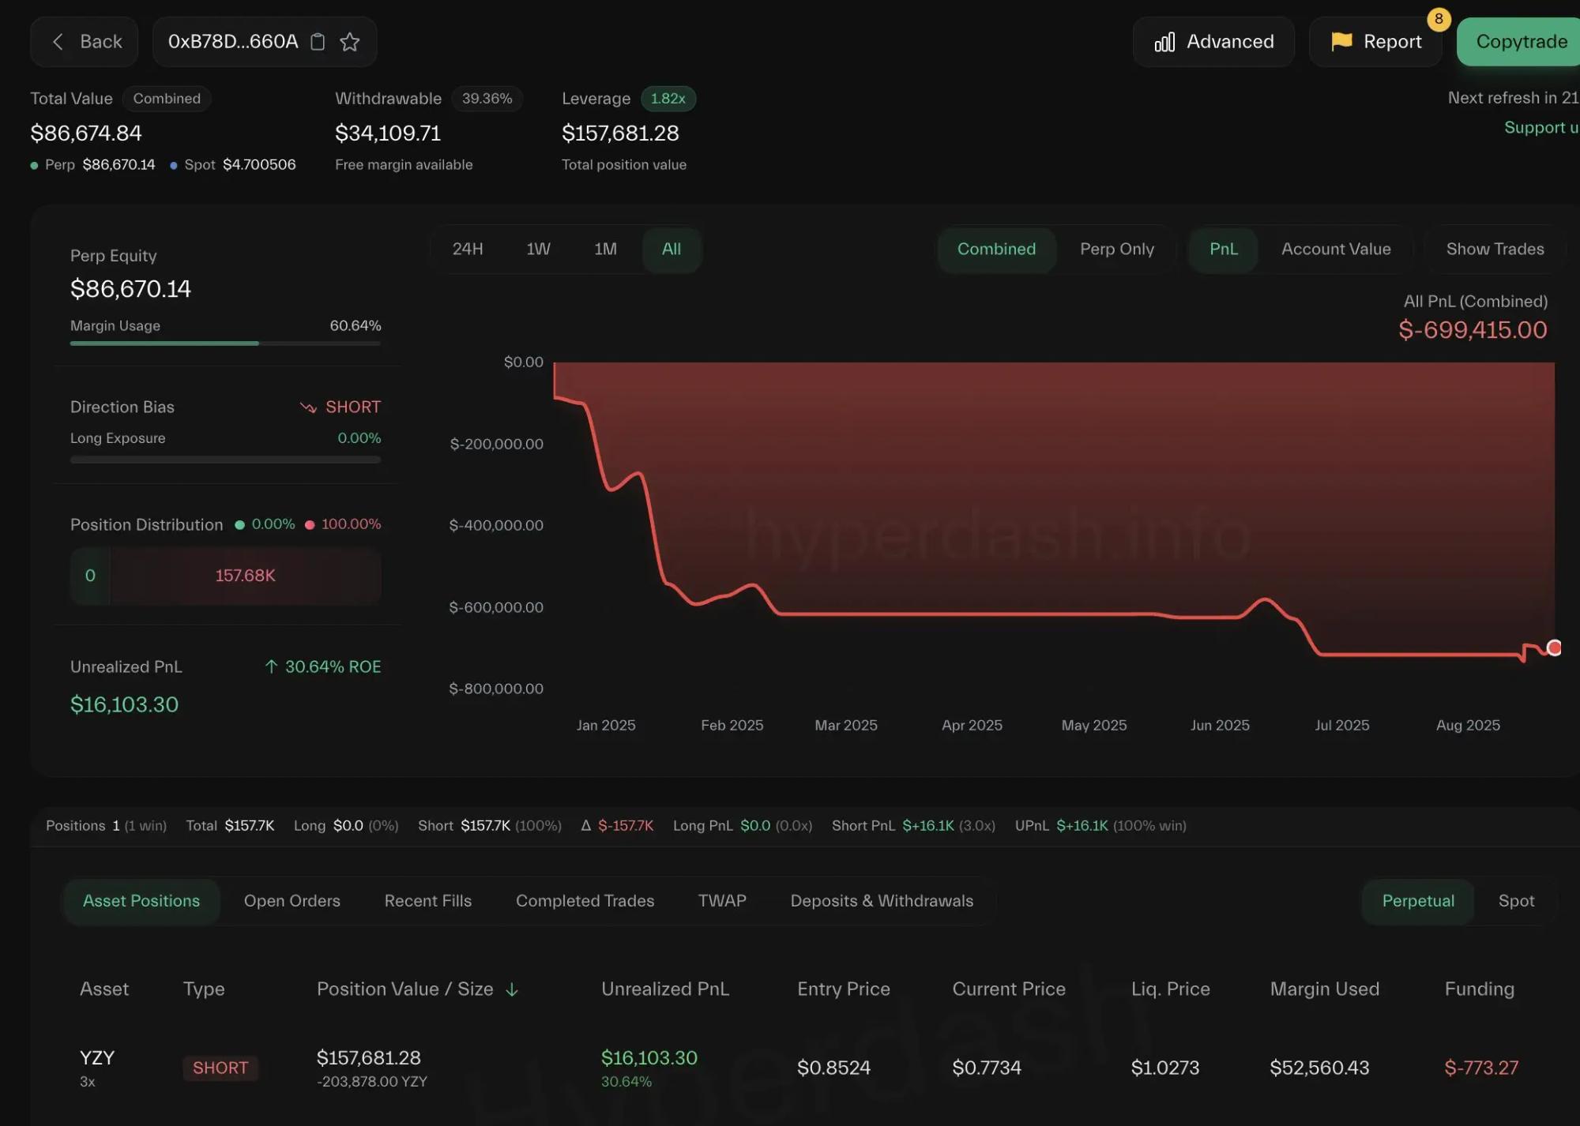Sort table by Type column
The width and height of the screenshot is (1580, 1126).
coord(204,989)
